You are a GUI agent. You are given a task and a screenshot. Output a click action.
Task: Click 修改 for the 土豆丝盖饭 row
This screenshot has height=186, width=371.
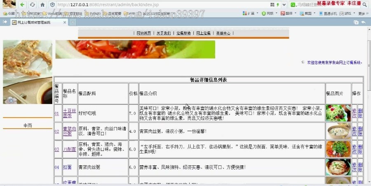pos(354,113)
